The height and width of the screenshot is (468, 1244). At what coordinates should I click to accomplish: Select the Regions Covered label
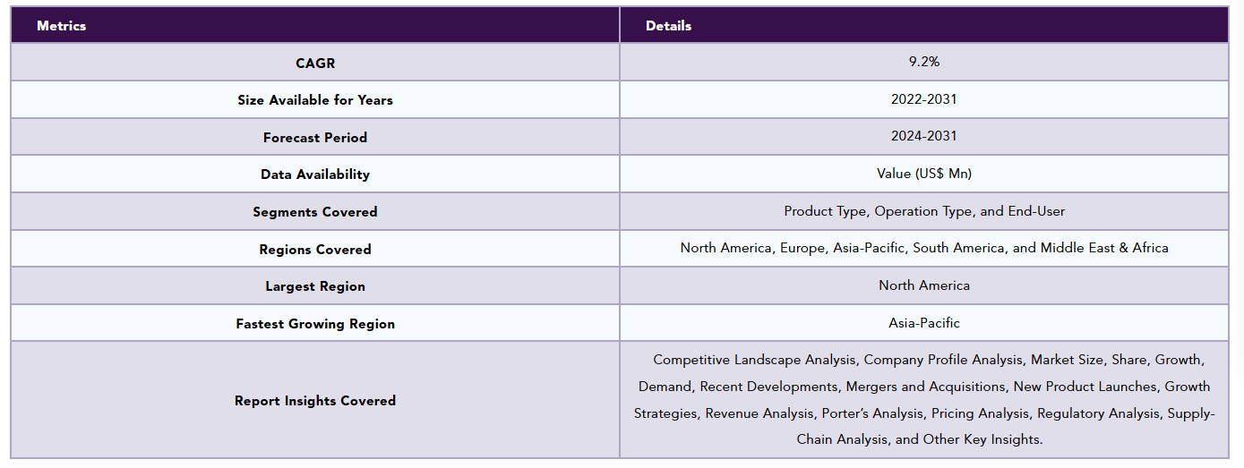(x=315, y=250)
